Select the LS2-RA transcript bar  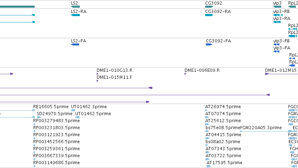(75, 15)
